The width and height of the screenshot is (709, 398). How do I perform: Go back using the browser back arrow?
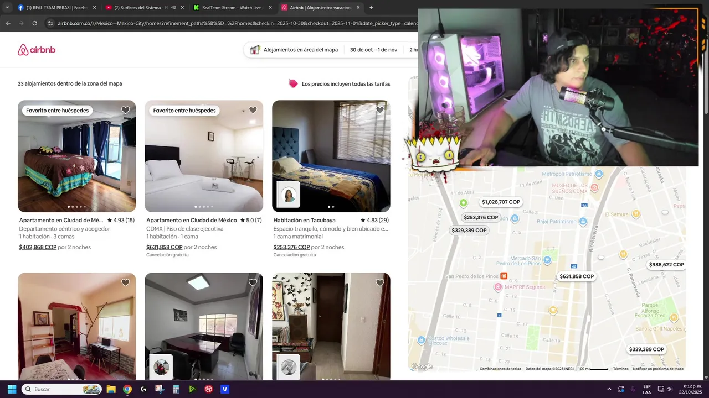(x=8, y=23)
